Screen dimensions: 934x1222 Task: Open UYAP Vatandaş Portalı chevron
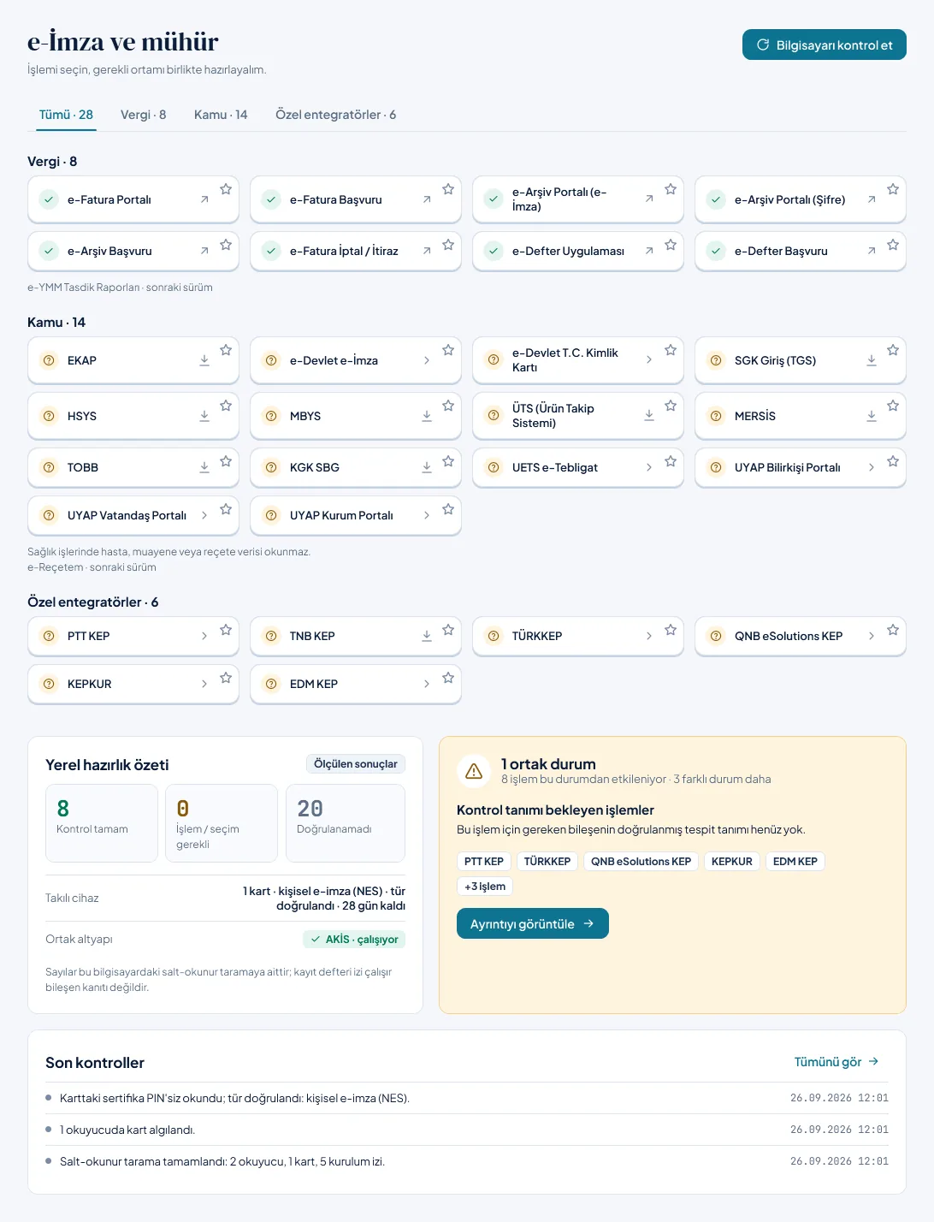pos(204,515)
